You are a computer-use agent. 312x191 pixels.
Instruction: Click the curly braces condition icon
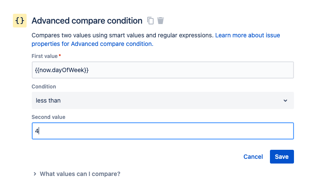[19, 21]
